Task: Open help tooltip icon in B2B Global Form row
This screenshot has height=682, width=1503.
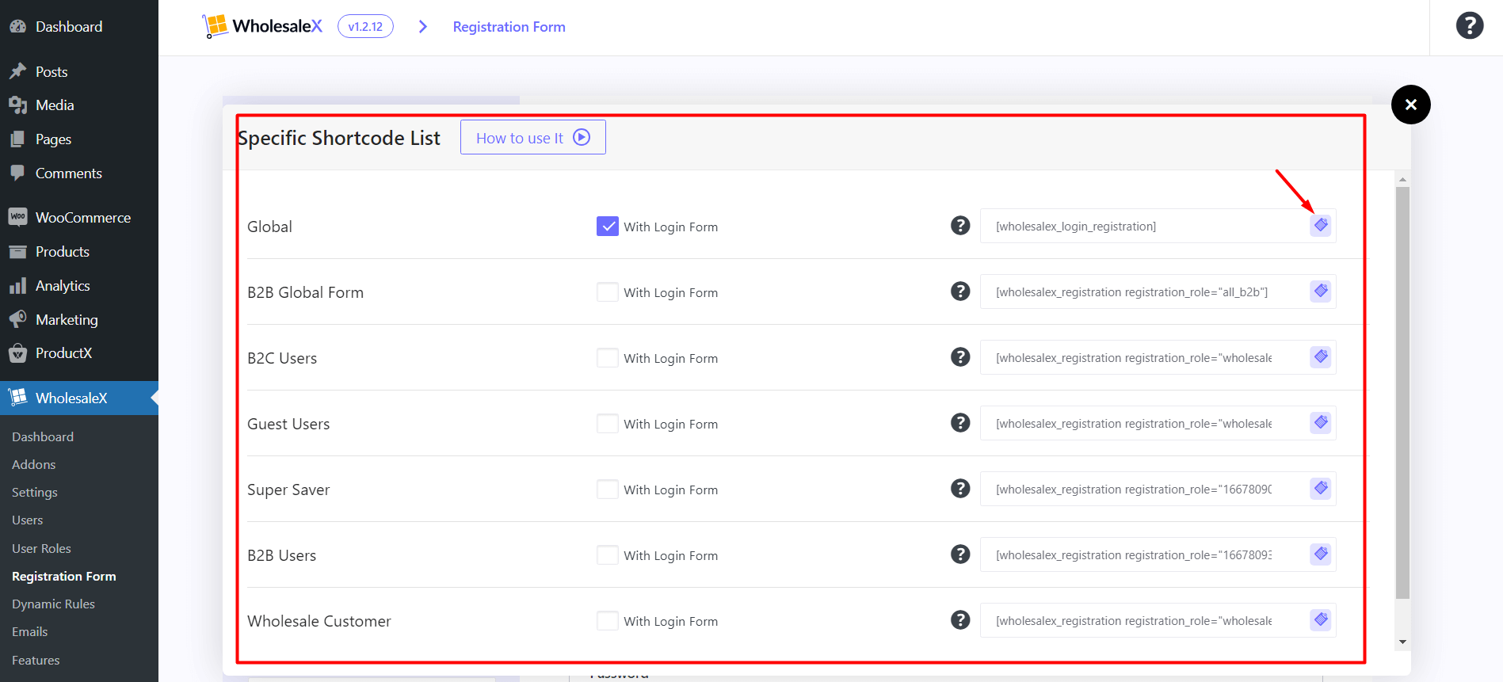Action: [x=960, y=291]
